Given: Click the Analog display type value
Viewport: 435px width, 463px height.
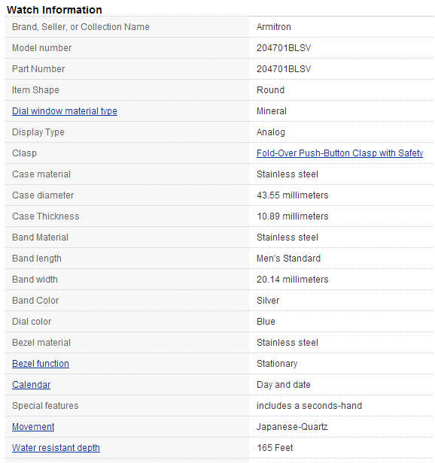Looking at the screenshot, I should point(271,132).
